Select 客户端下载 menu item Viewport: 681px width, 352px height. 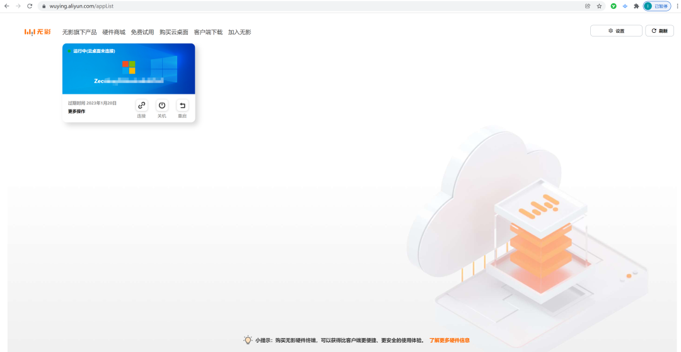208,32
